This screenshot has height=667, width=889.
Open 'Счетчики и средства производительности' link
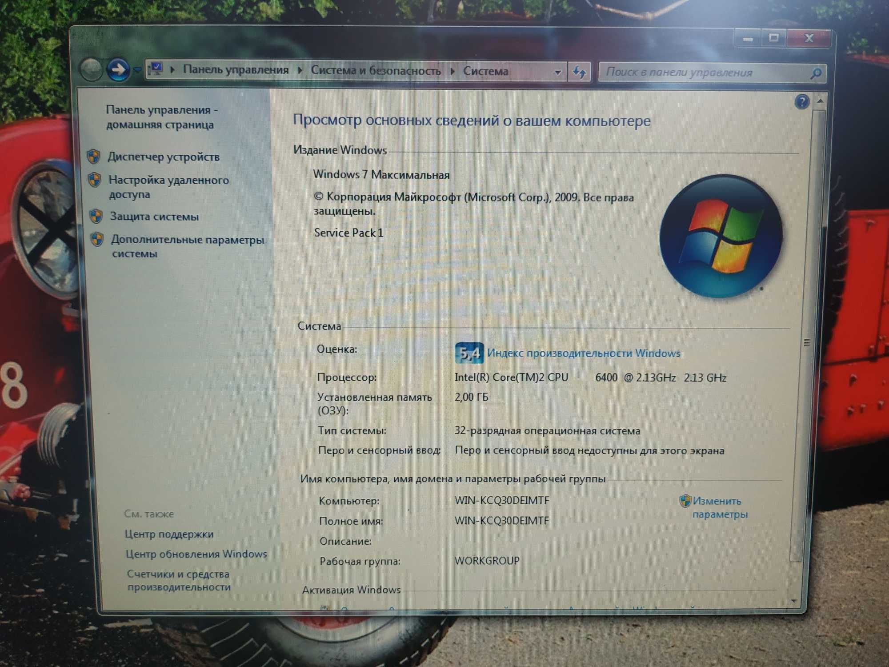click(179, 580)
